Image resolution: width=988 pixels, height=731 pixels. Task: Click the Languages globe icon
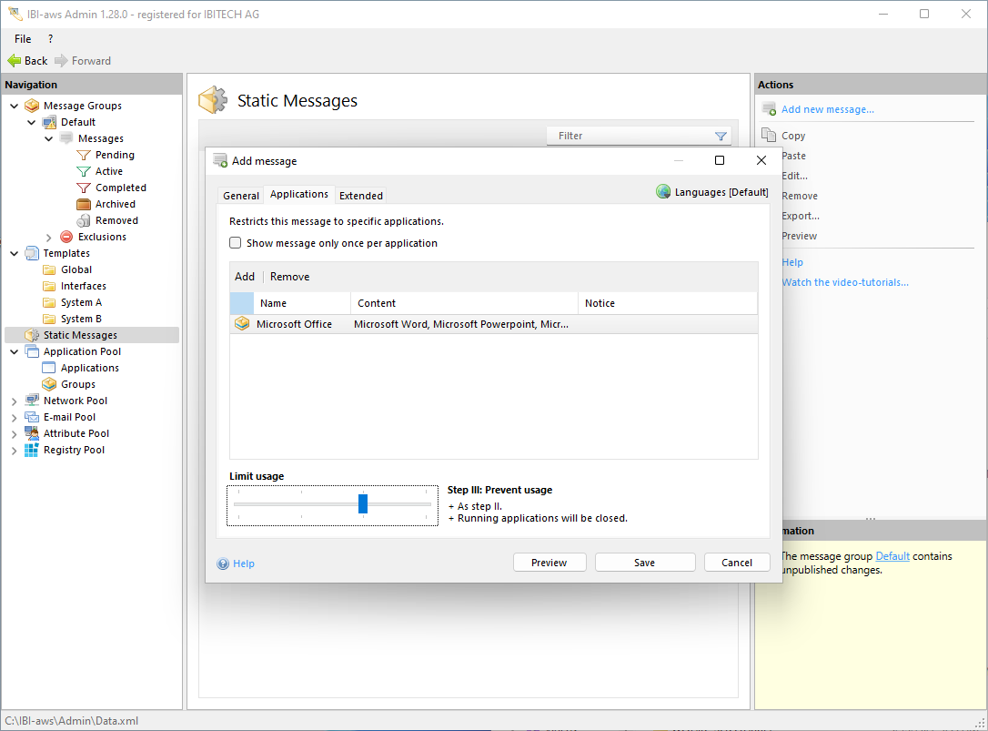click(663, 192)
